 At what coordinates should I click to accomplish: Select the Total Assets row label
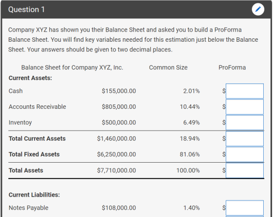(x=26, y=170)
